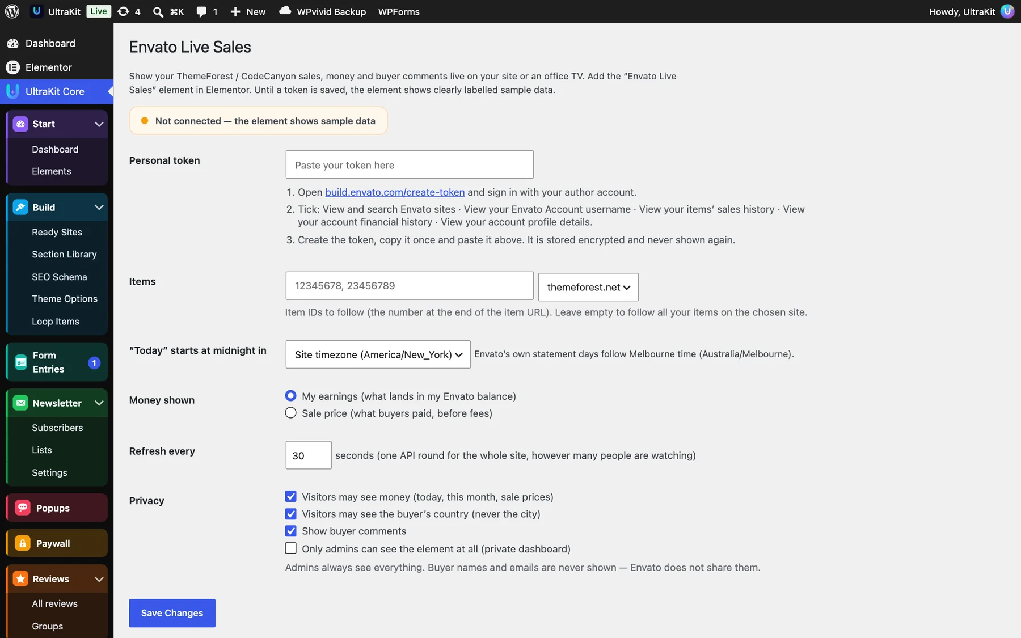
Task: Open the themeforest.net site dropdown
Action: pos(588,287)
